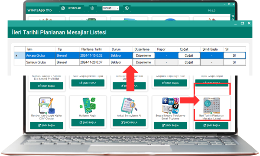Click ŞİMDİ BAŞLA under Rehber İçin Google Kişiler
Screen dimensions: 260x156
point(47,126)
